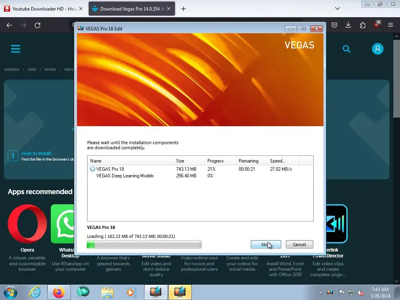Click the spinning loader icon beside VEGAS Pro 18

(92, 169)
